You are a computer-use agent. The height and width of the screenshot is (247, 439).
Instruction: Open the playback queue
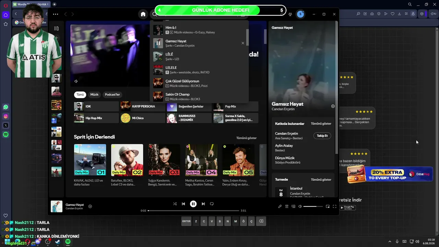click(287, 207)
